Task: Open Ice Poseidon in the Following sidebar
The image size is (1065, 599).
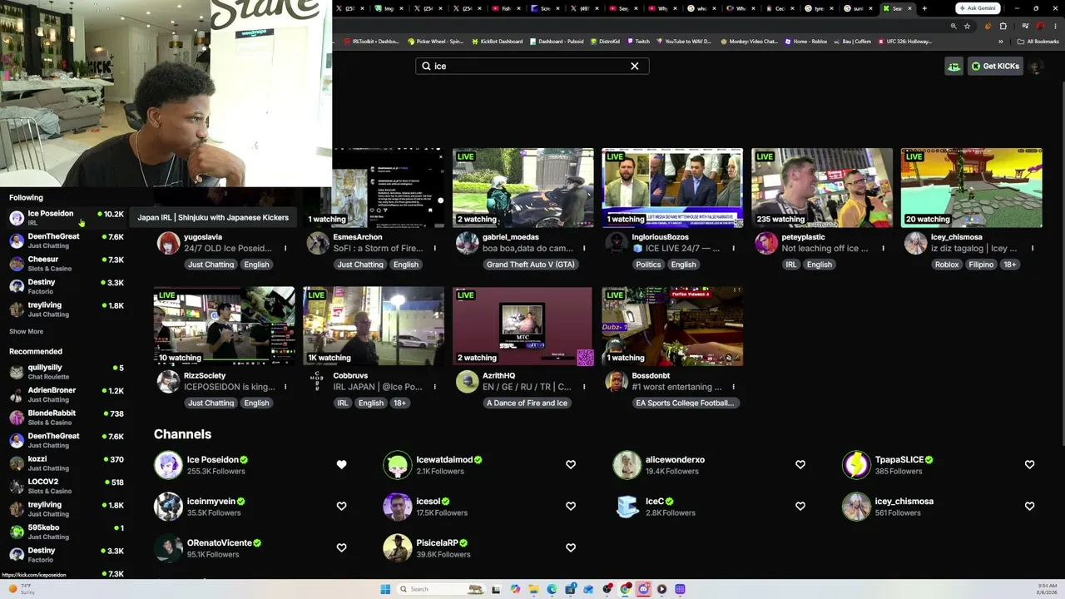Action: (67, 218)
